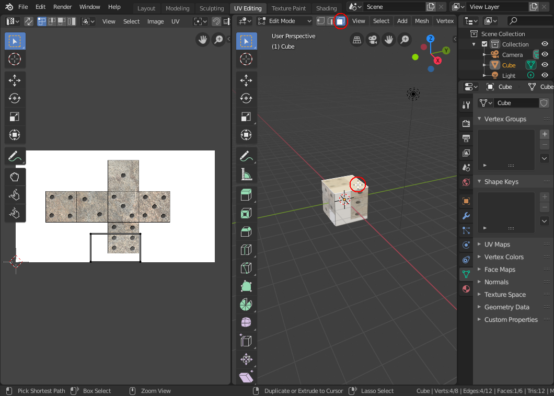Switch to the Texture Paint workspace tab

coord(288,8)
